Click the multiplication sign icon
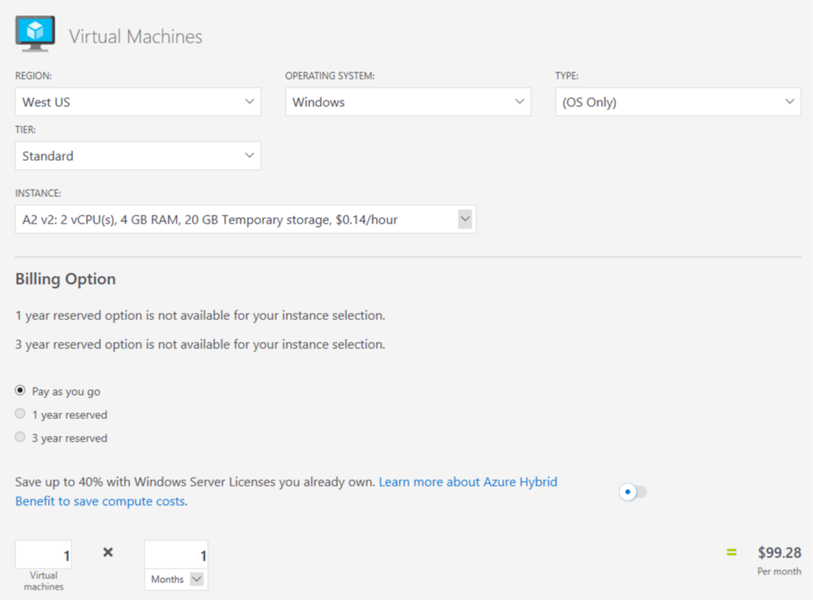The width and height of the screenshot is (813, 600). point(108,553)
